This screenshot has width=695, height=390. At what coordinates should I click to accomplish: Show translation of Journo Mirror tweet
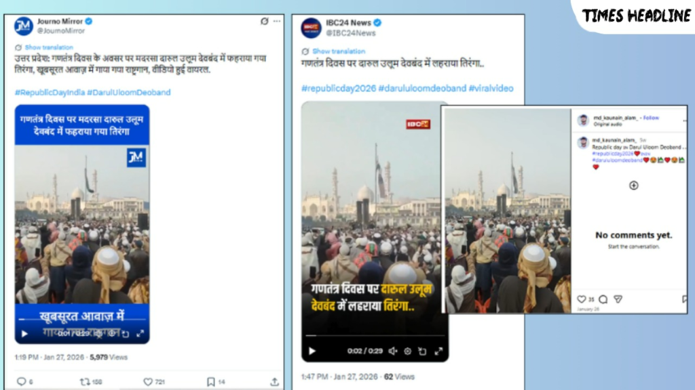pos(49,47)
